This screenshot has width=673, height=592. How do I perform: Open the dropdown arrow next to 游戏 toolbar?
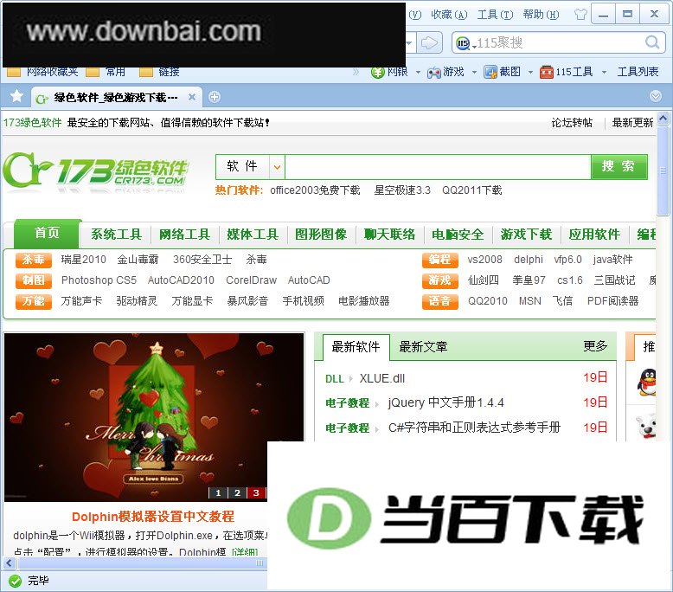tap(474, 73)
